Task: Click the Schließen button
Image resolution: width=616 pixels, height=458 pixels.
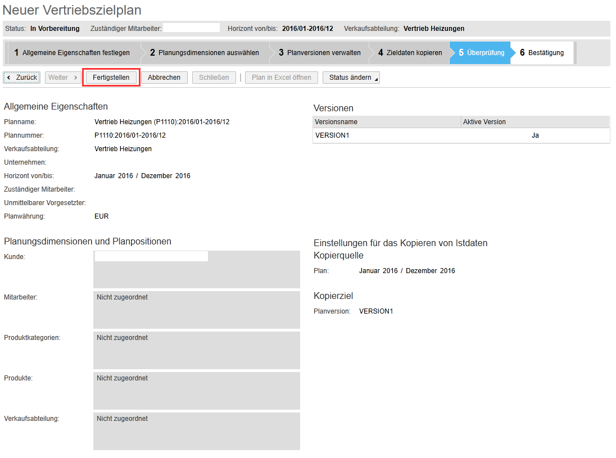Action: pos(214,78)
